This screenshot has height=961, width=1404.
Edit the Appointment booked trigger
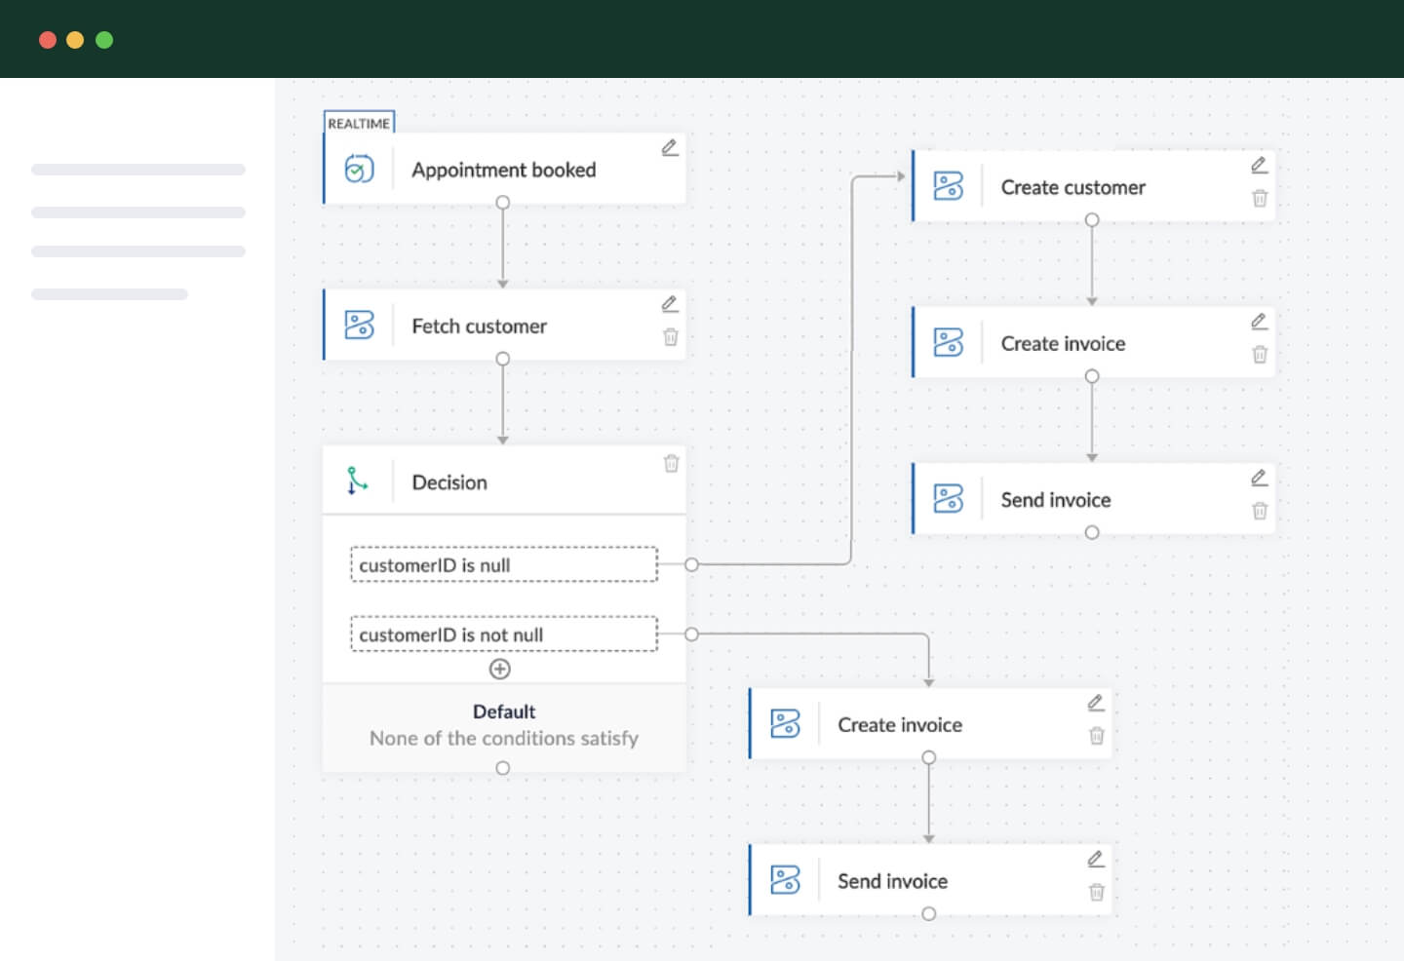tap(670, 148)
